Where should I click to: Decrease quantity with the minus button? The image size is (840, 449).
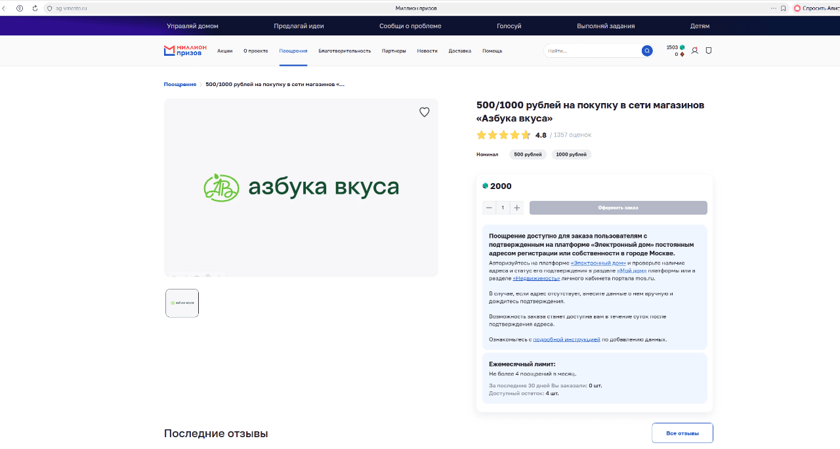click(x=489, y=207)
